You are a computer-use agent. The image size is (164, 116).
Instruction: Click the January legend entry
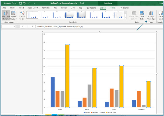point(87,113)
